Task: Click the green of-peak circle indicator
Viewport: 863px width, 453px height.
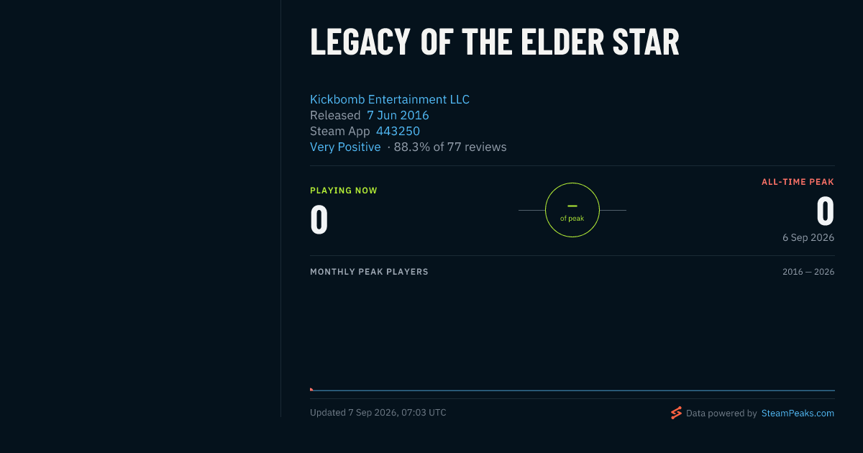Action: [572, 210]
